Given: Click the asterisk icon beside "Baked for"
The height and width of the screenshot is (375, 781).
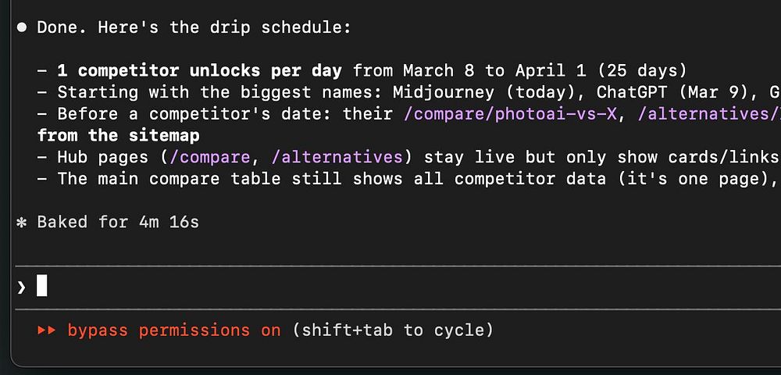Looking at the screenshot, I should point(22,223).
